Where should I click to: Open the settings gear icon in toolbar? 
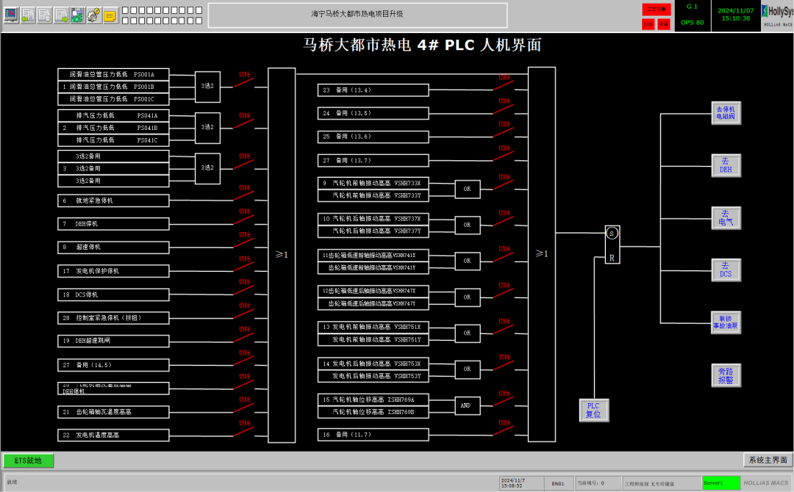(94, 15)
